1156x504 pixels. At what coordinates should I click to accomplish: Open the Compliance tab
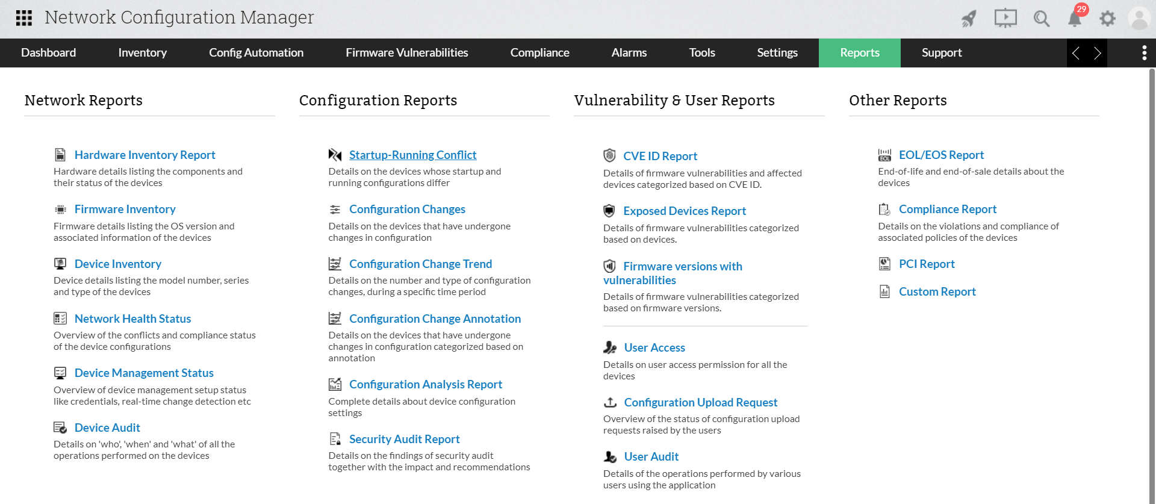tap(539, 53)
